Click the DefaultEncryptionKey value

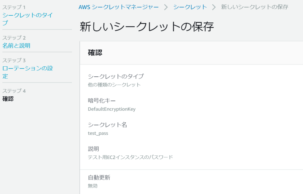click(x=112, y=109)
